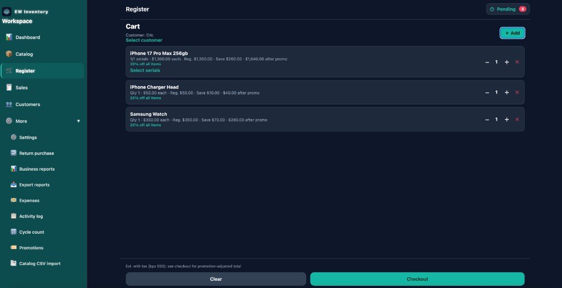This screenshot has height=288, width=562.
Task: Click the Customers people icon
Action: click(9, 104)
